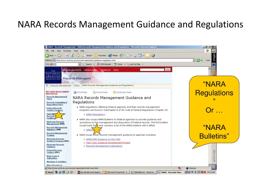Viewport: 261px width, 195px height.
Task: Click the Excel icon in the Office shortcut bar
Action: [x=214, y=68]
